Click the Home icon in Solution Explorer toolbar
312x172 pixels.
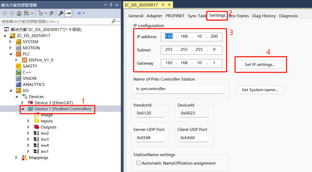19,13
